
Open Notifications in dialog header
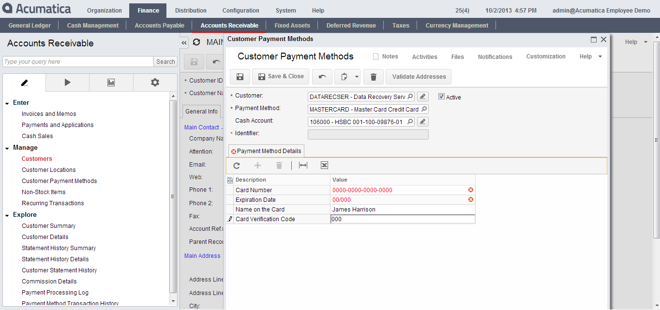[495, 56]
